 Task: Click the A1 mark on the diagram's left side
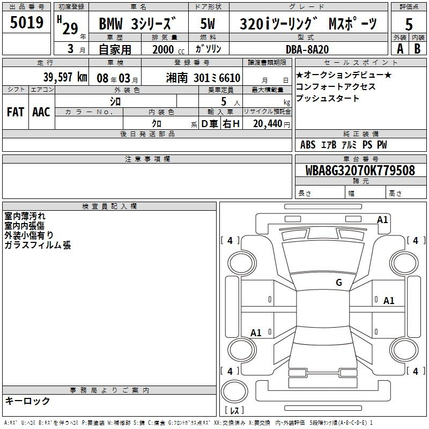coord(256,332)
